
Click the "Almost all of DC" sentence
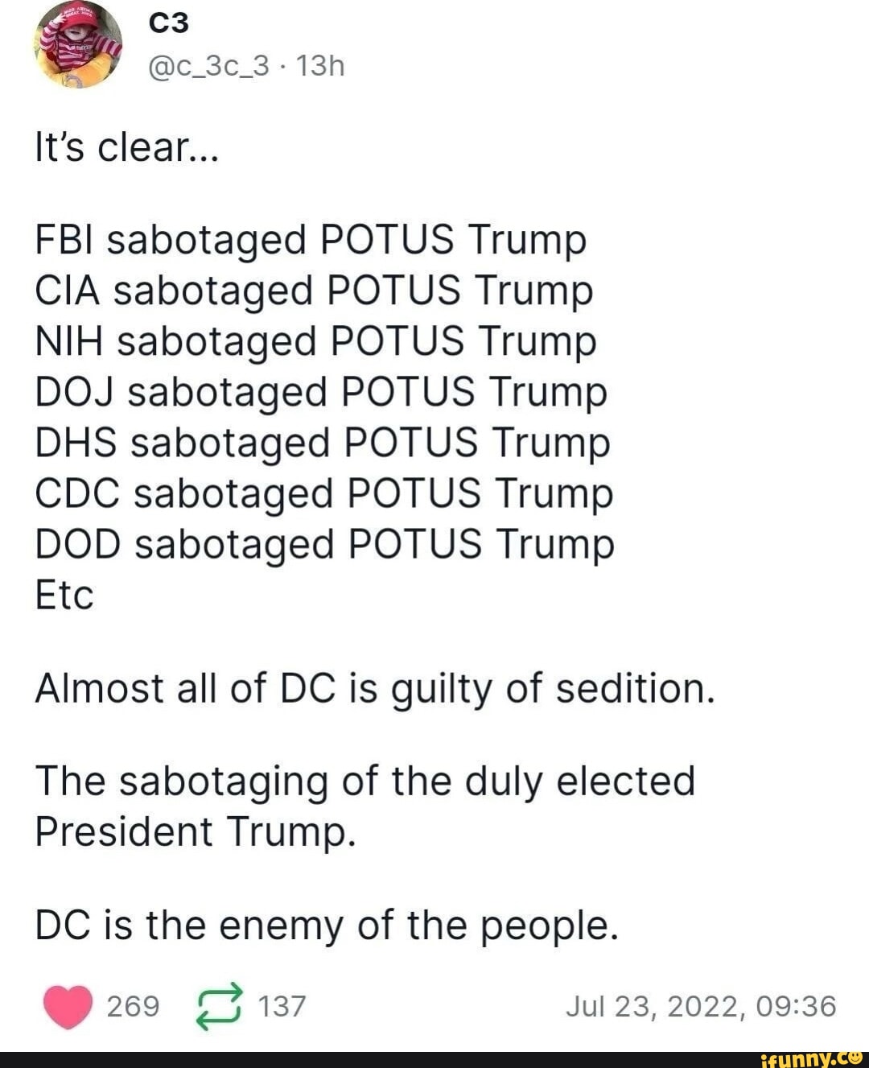coord(374,688)
